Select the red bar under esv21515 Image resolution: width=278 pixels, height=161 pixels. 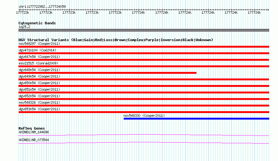[144, 66]
